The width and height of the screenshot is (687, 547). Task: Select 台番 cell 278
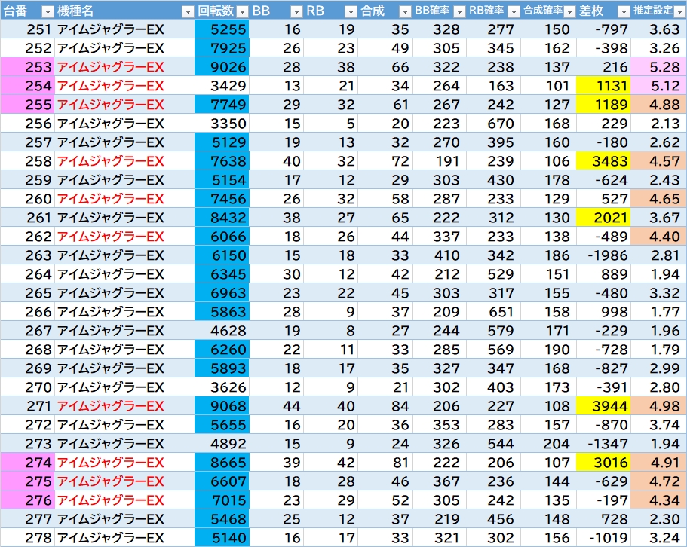click(27, 538)
